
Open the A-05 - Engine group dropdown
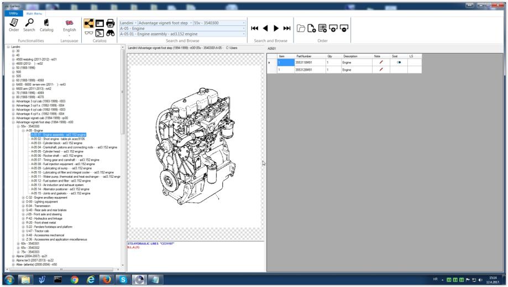(244, 28)
